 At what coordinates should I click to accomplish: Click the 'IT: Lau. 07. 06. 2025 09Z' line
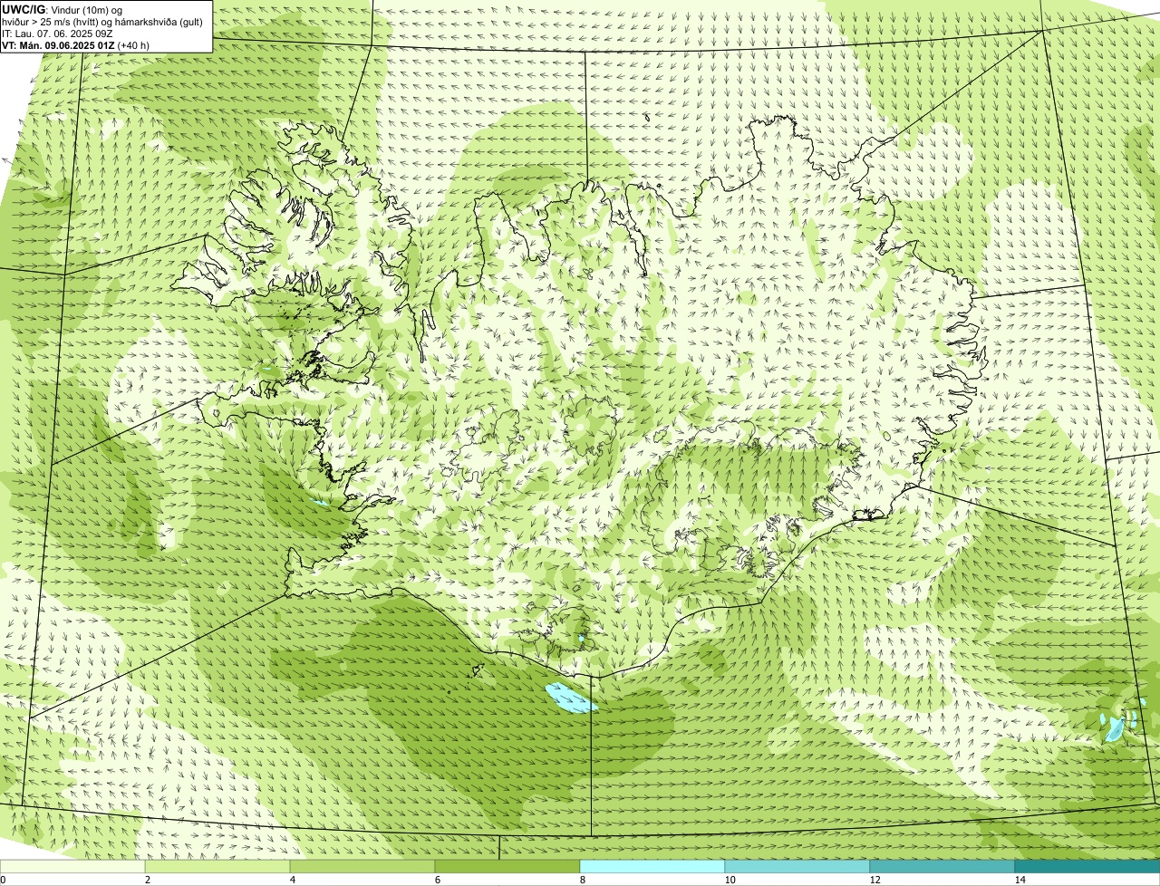(x=57, y=33)
